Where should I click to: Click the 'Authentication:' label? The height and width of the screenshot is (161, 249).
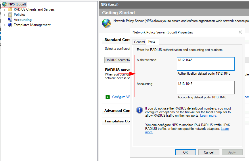[x=147, y=60]
